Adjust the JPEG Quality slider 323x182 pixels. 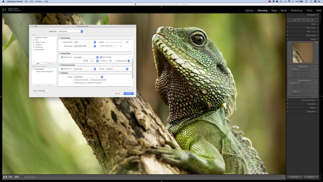113,42
